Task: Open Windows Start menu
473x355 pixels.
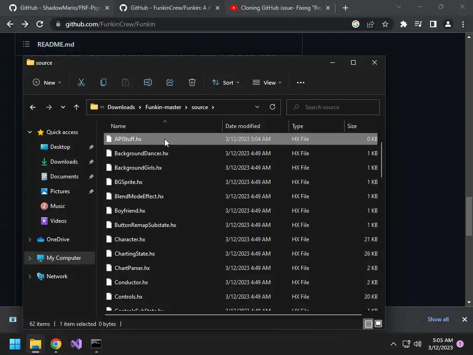Action: 15,344
